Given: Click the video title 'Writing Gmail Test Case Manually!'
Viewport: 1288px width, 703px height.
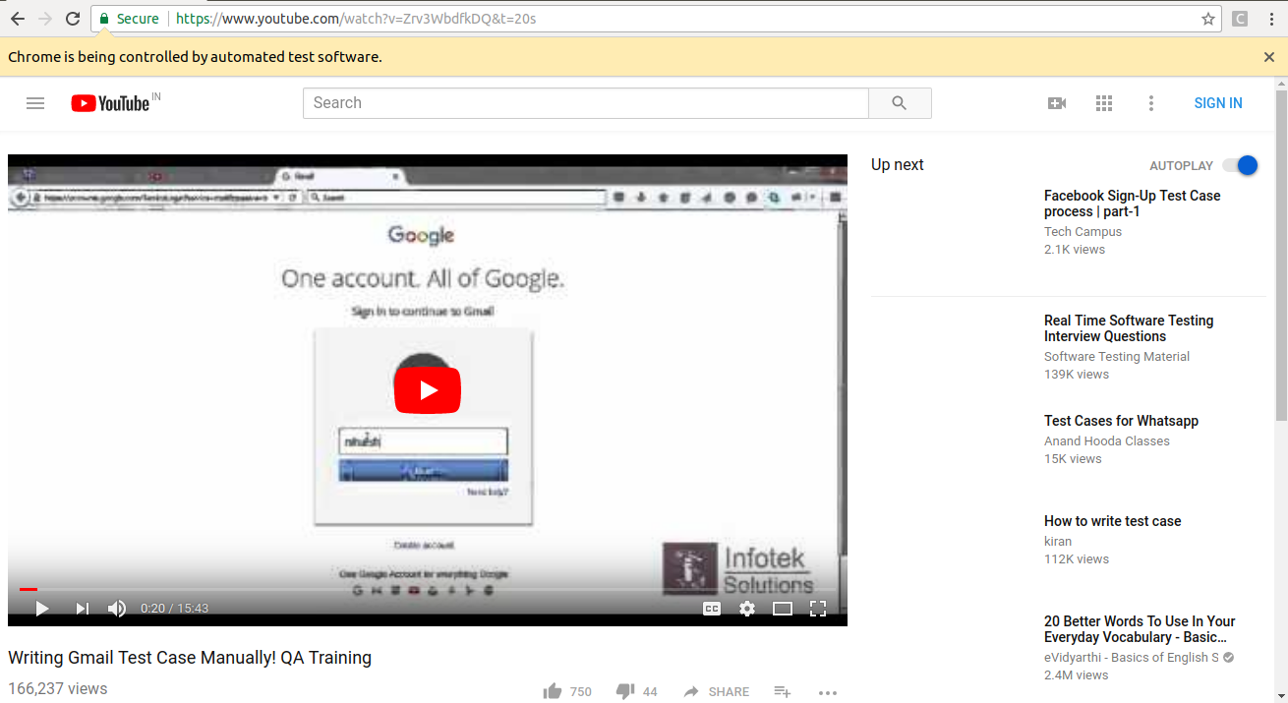Looking at the screenshot, I should pyautogui.click(x=190, y=658).
